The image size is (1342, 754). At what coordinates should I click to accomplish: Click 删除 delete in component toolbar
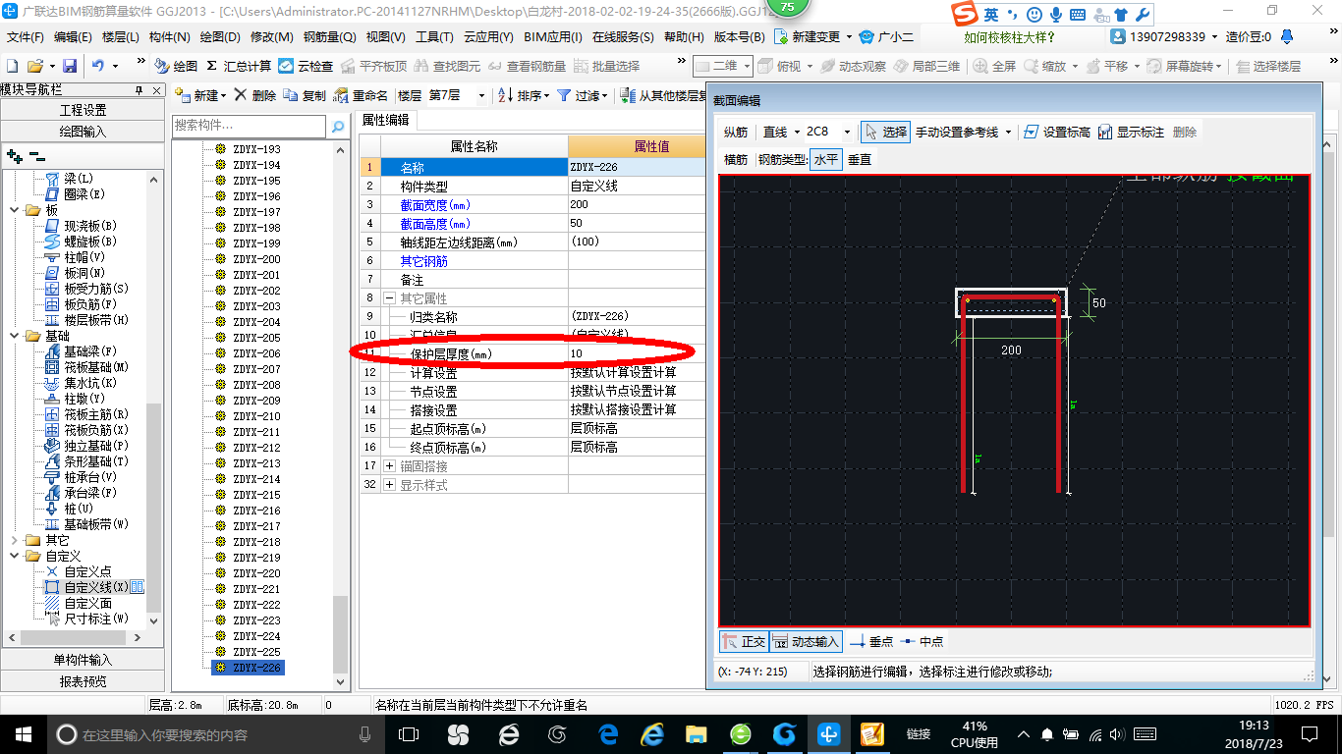click(x=255, y=95)
